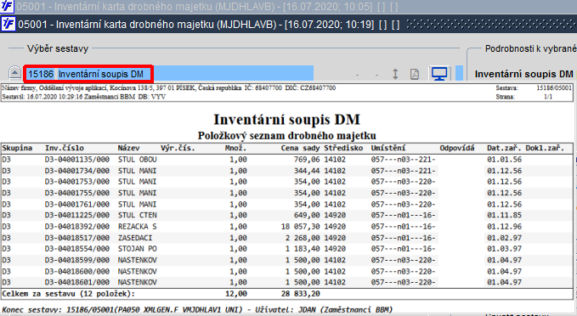Click the blue monitor screen-preview icon
Image resolution: width=577 pixels, height=316 pixels.
click(x=439, y=74)
